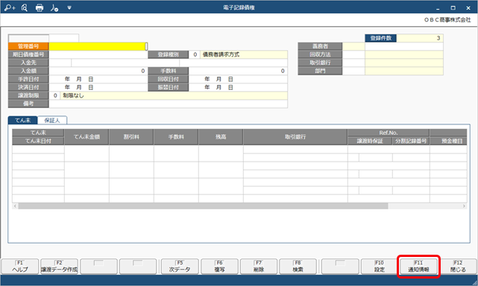This screenshot has width=478, height=286.
Task: Click the F10 設定 button
Action: 380,267
